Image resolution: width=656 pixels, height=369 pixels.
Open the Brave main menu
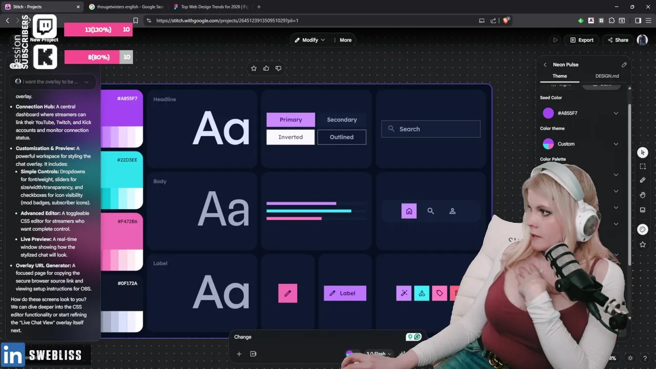[x=648, y=20]
